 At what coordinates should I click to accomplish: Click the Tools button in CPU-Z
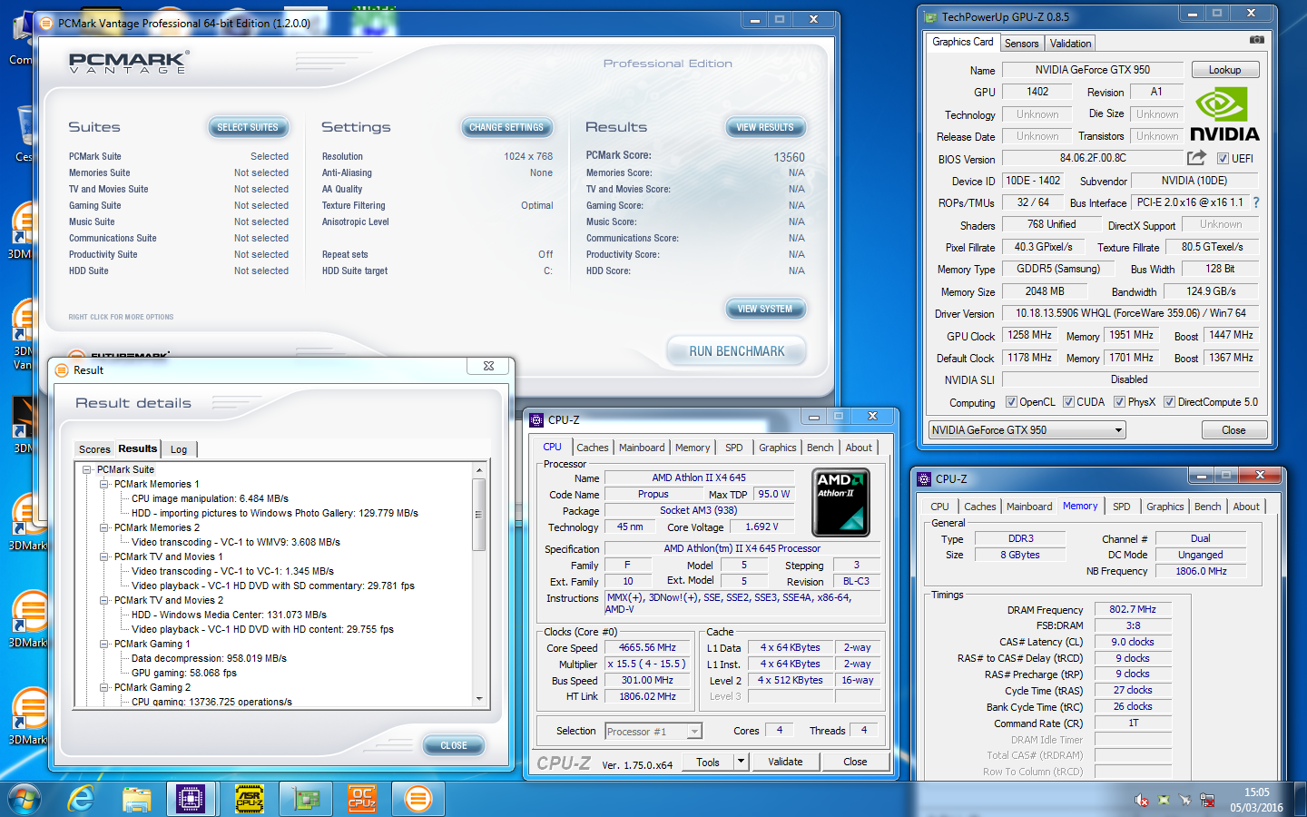(708, 762)
